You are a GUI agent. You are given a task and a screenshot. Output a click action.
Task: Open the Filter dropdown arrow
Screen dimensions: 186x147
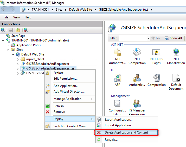pyautogui.click(x=148, y=38)
